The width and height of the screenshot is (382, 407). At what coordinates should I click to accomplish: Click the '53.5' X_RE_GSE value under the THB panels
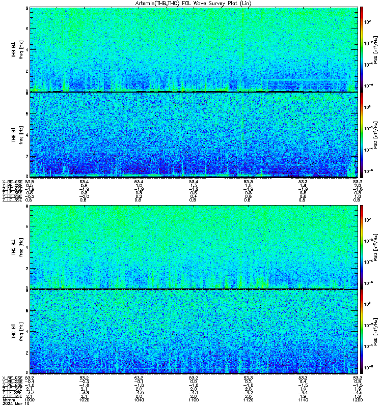30,182
